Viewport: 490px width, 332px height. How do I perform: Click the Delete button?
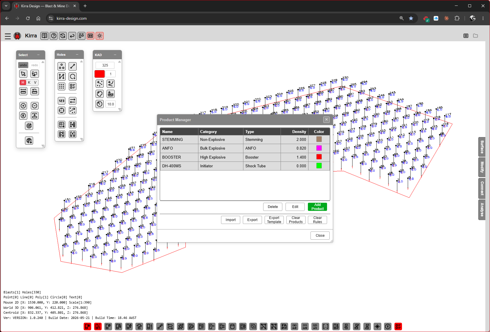(x=273, y=207)
